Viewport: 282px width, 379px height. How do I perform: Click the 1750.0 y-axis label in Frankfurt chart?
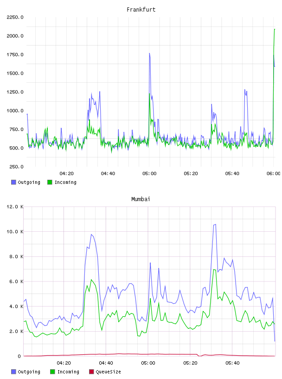pyautogui.click(x=15, y=55)
